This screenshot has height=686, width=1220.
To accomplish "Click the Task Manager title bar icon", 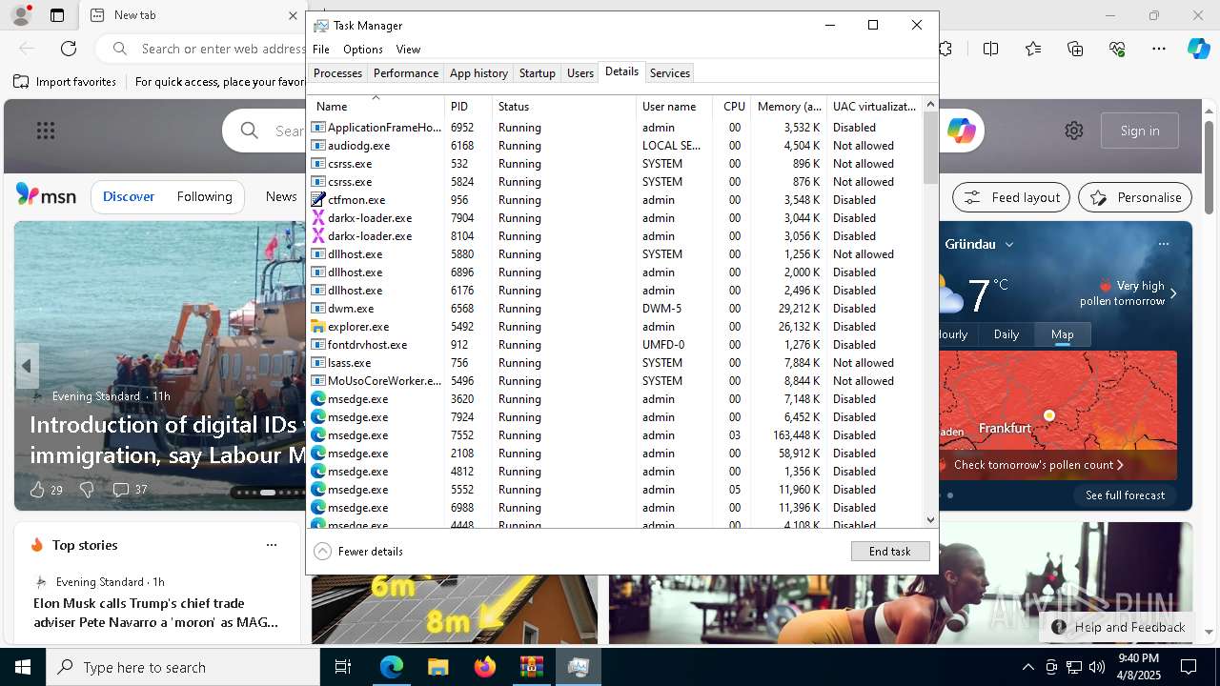I will click(321, 26).
